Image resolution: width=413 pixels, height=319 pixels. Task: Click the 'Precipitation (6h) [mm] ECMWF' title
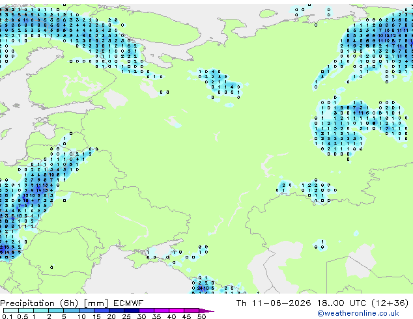(72, 303)
